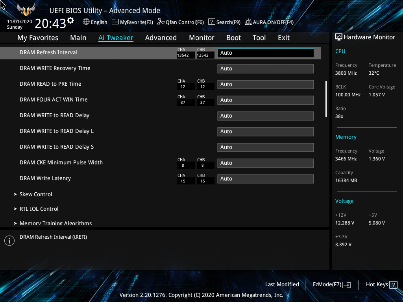Go to the Advanced tab
Viewport: 403px width, 302px height.
pos(161,37)
